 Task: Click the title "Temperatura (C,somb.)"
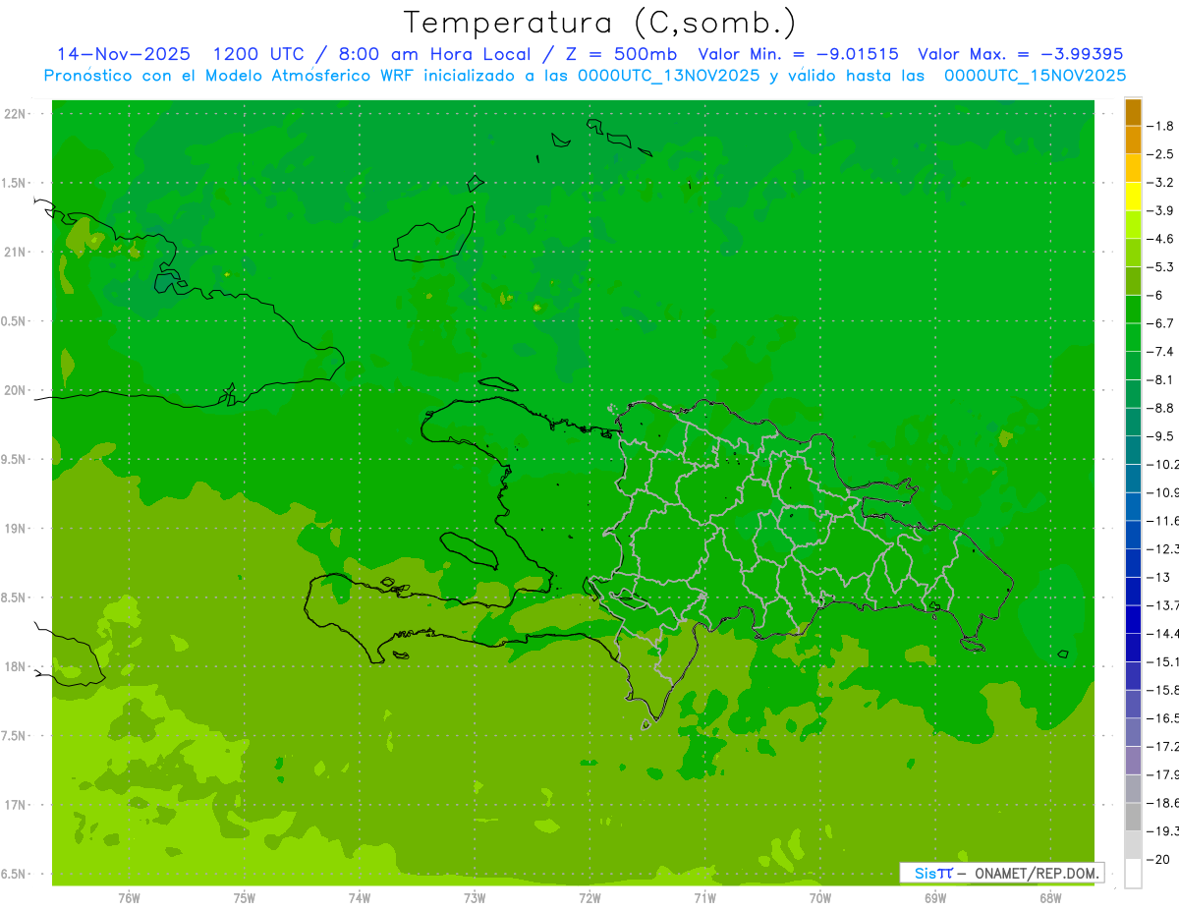click(x=599, y=23)
